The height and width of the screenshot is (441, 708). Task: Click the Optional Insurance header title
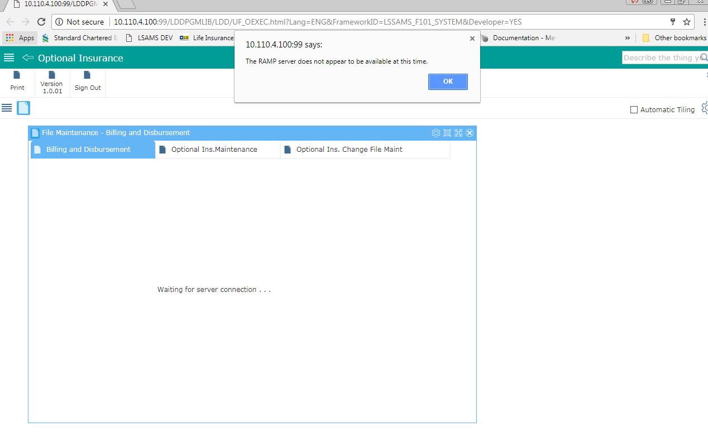tap(80, 58)
